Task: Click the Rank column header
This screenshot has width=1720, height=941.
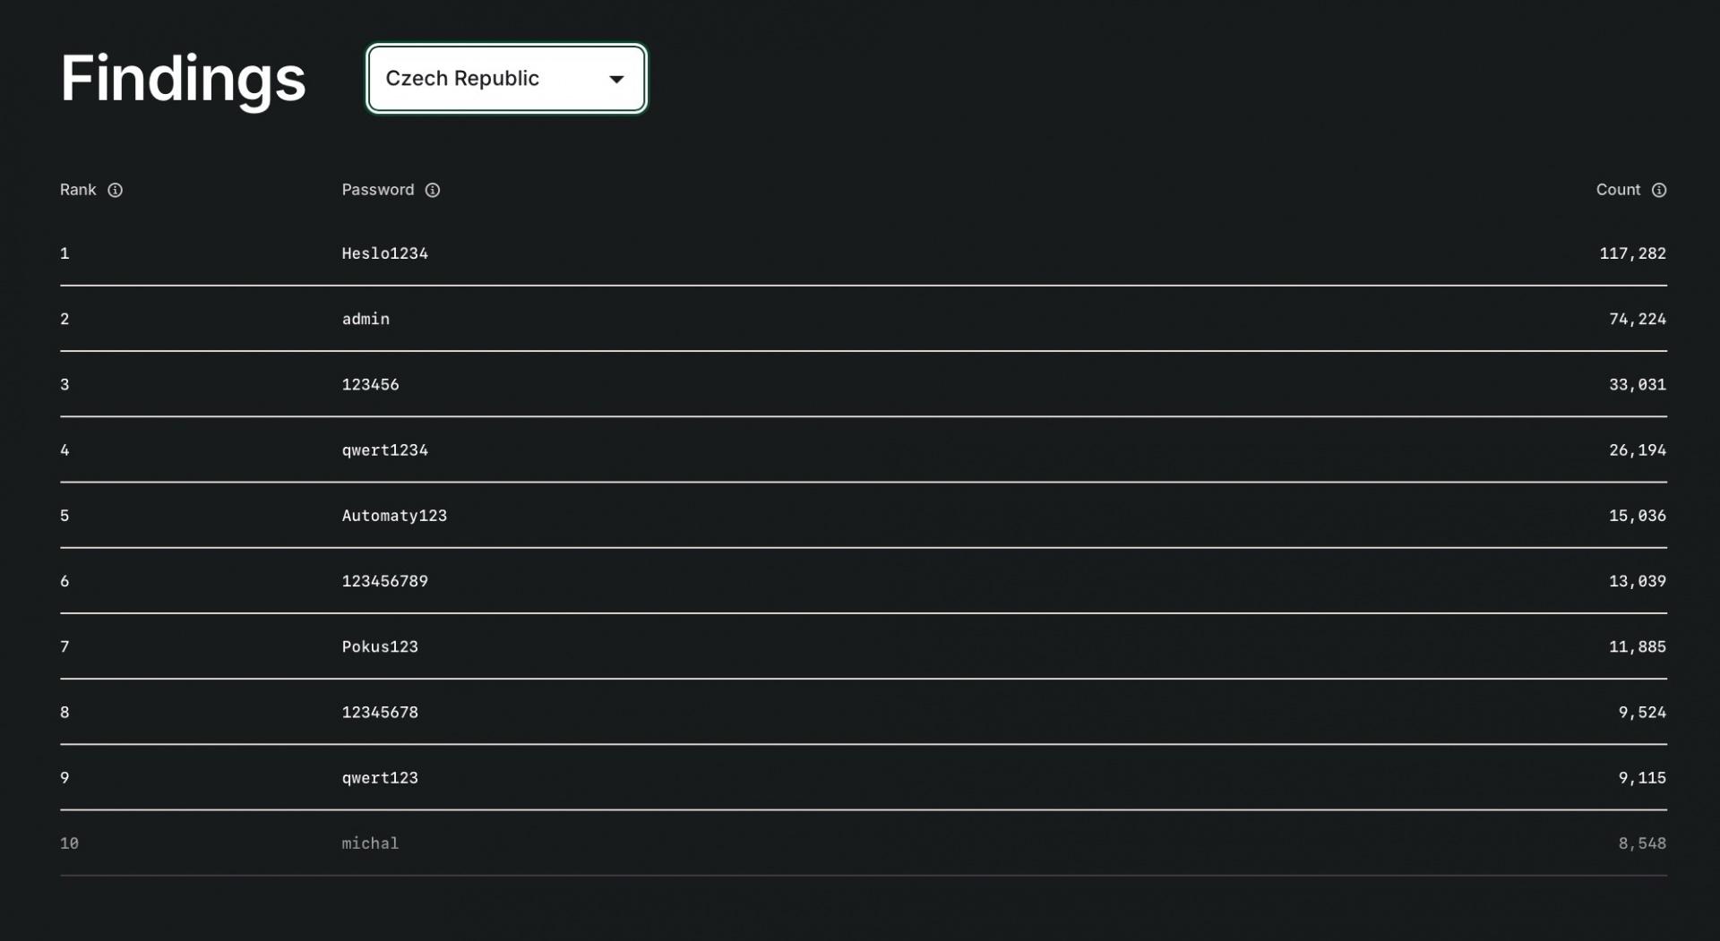Action: pyautogui.click(x=78, y=190)
